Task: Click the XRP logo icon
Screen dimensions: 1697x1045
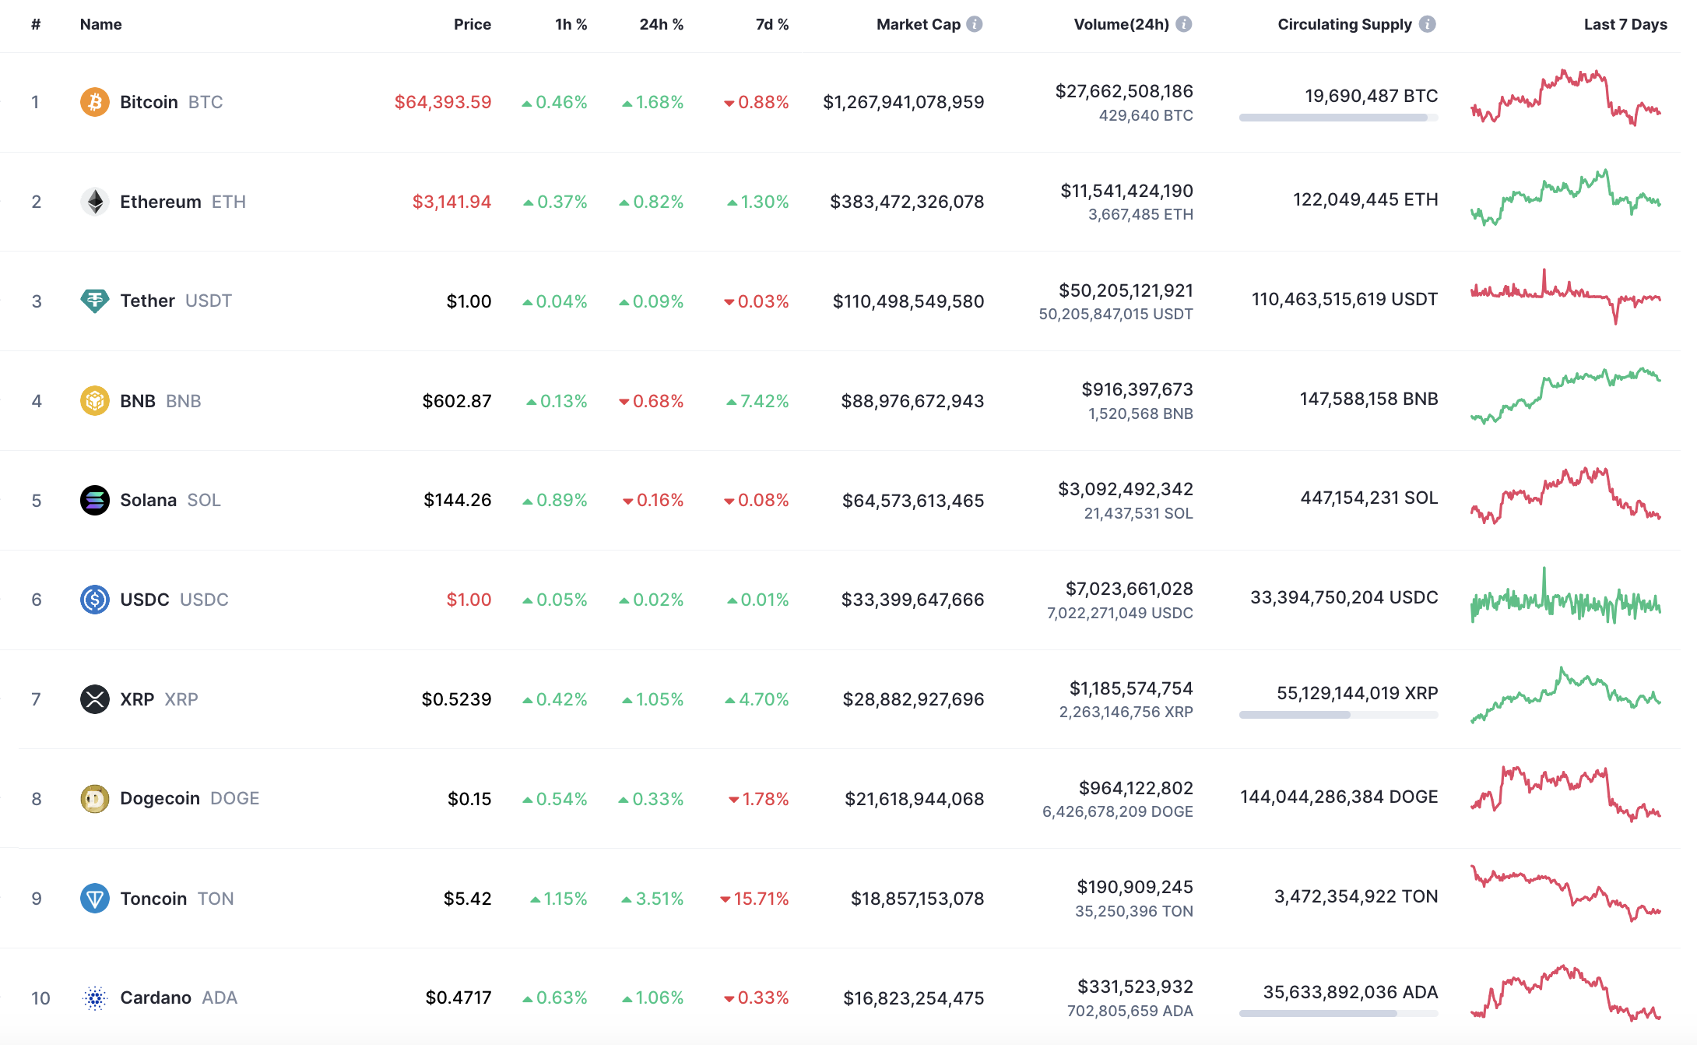Action: click(x=94, y=699)
